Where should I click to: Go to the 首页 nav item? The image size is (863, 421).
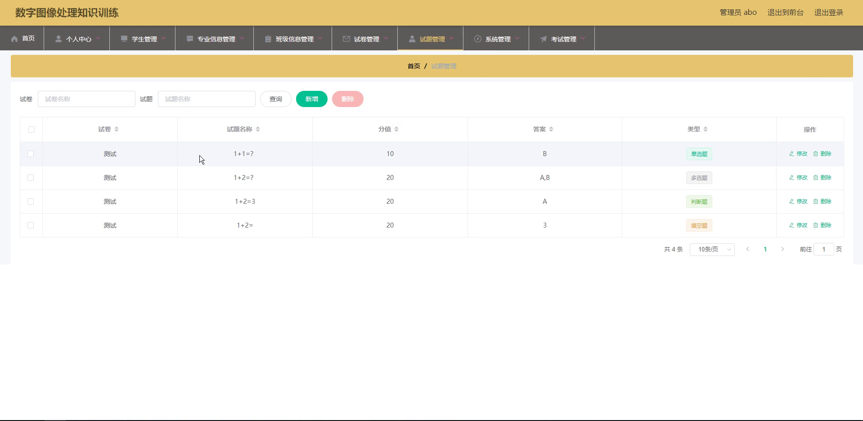tap(22, 38)
